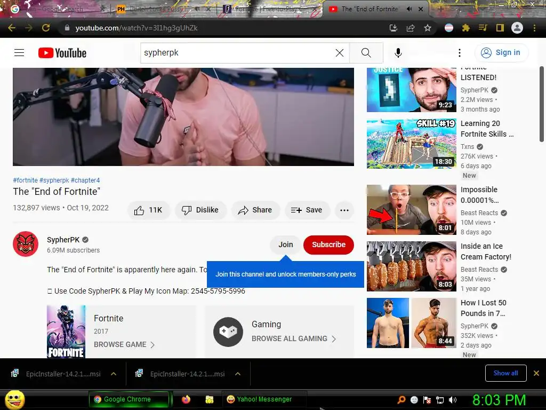Image resolution: width=546 pixels, height=410 pixels.
Task: Open the #fortnite hashtag link
Action: pyautogui.click(x=26, y=180)
